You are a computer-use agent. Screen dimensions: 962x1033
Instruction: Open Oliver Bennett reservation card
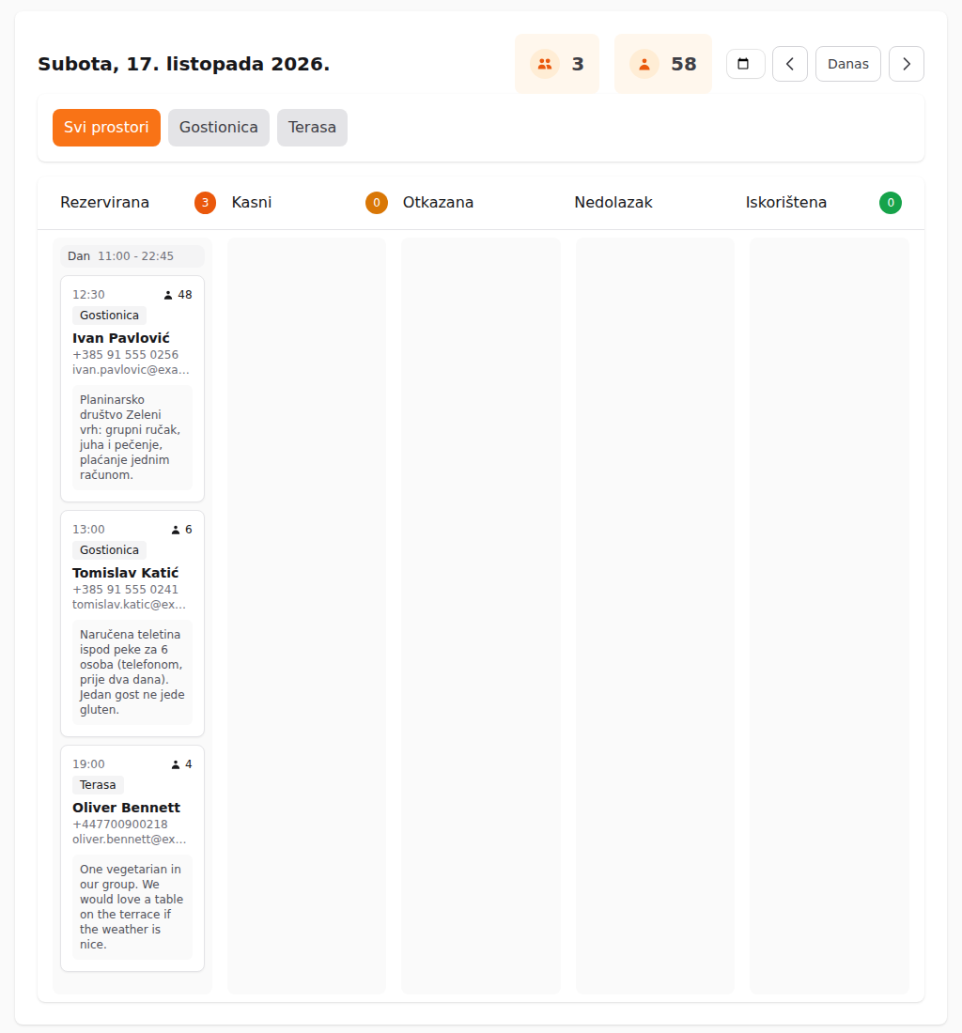pos(132,857)
